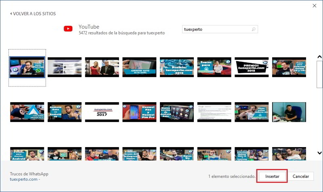Viewport: 323px width, 192px height.
Task: Select the Android Auto en tu coche video
Action: click(x=139, y=67)
